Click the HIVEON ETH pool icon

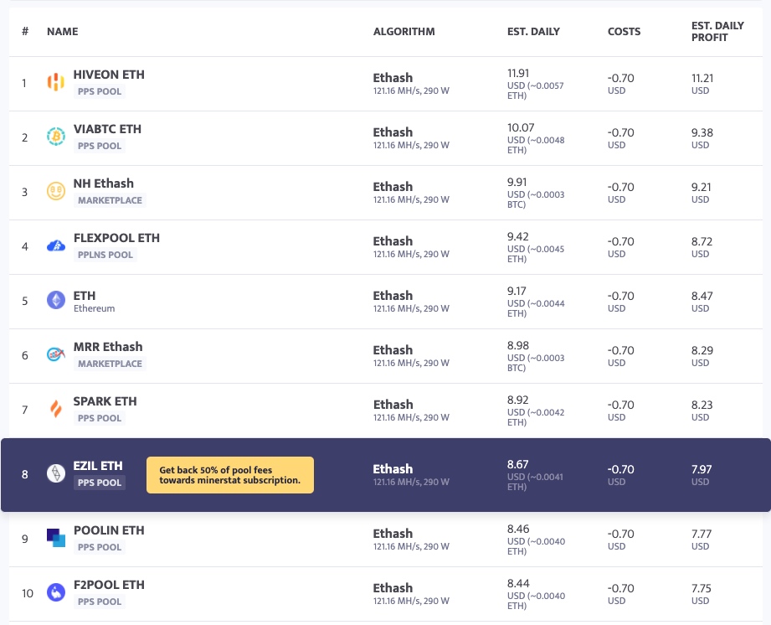click(x=55, y=82)
